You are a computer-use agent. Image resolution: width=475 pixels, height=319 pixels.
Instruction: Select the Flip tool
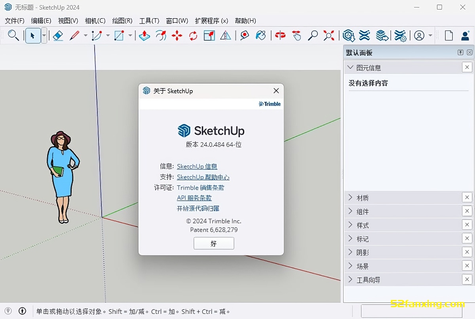coord(226,36)
